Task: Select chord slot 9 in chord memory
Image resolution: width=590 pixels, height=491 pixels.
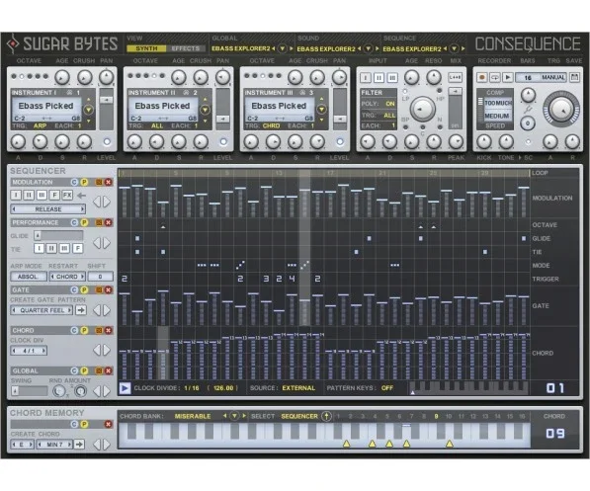Action: pos(436,416)
